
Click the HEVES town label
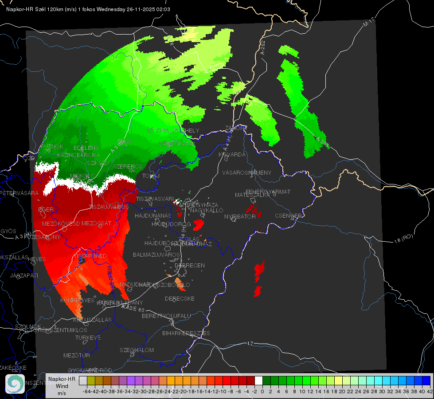point(37,259)
